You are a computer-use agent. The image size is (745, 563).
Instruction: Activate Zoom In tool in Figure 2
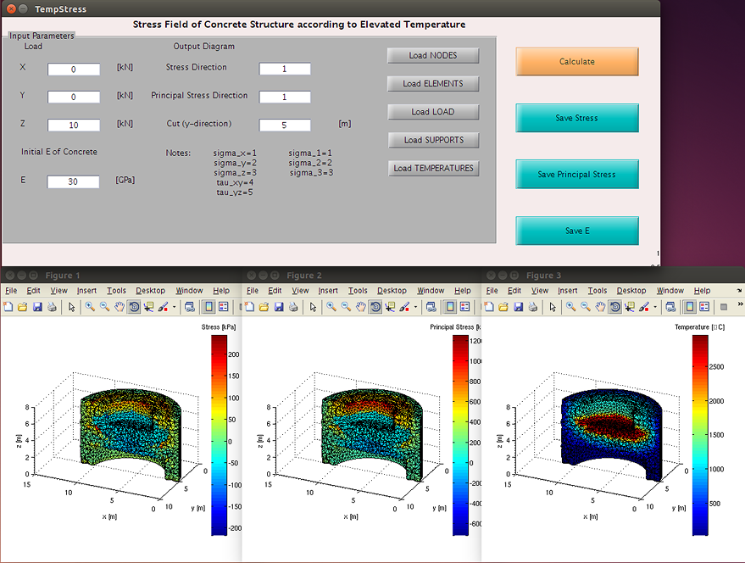coord(331,307)
